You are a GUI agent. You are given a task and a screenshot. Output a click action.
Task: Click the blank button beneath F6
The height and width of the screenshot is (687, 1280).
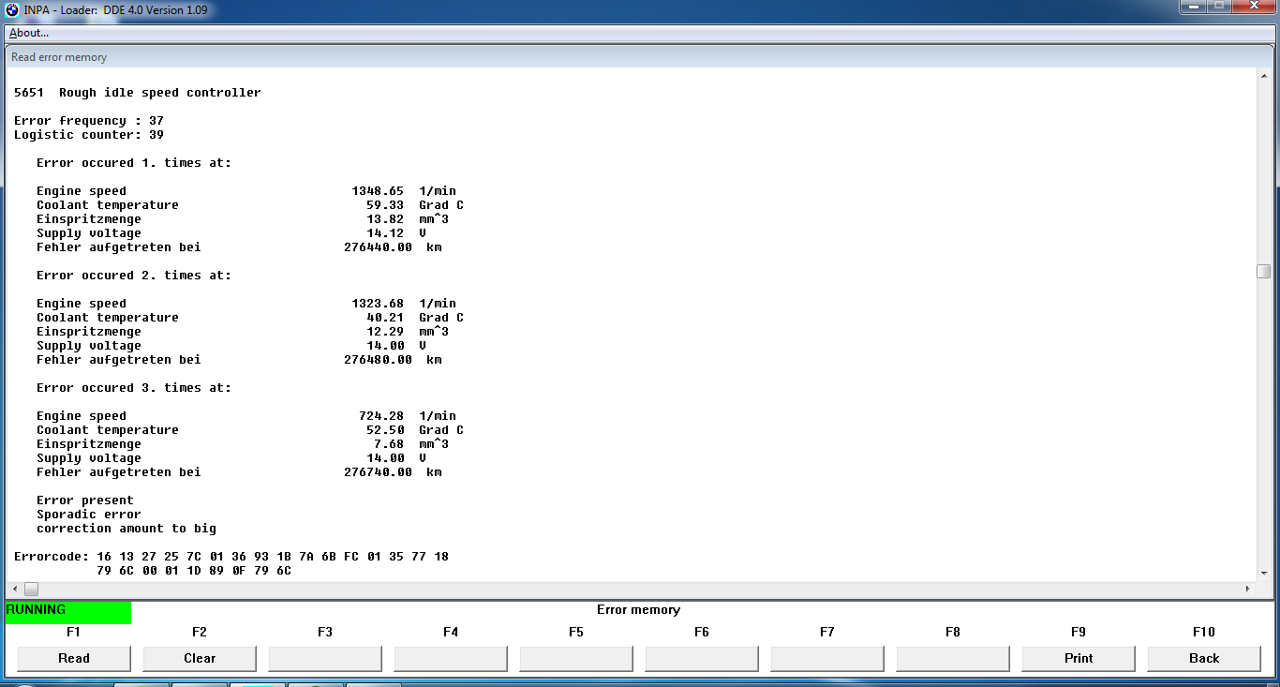coord(702,658)
